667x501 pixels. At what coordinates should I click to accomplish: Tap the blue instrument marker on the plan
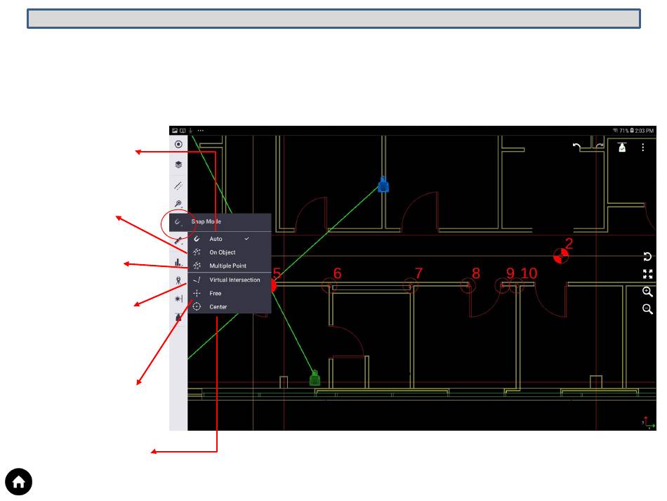383,184
